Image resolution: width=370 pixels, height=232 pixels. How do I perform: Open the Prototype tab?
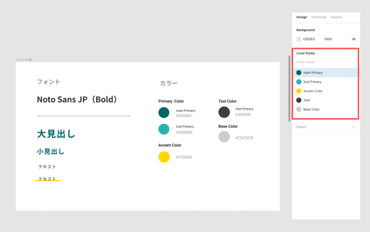point(319,17)
